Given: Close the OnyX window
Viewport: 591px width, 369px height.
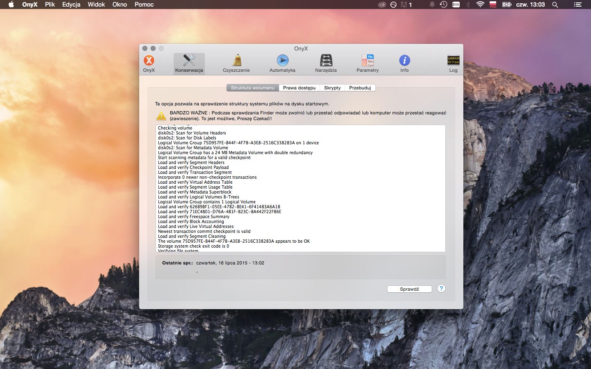Looking at the screenshot, I should coord(145,48).
